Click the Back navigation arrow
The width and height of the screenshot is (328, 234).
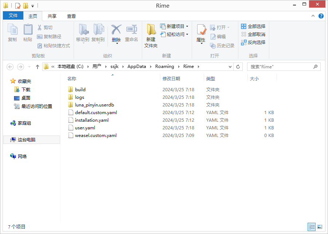point(10,67)
